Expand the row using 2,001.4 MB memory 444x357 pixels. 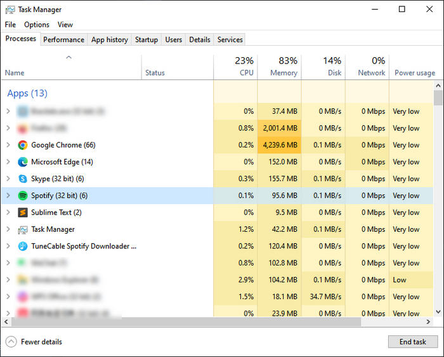point(8,128)
